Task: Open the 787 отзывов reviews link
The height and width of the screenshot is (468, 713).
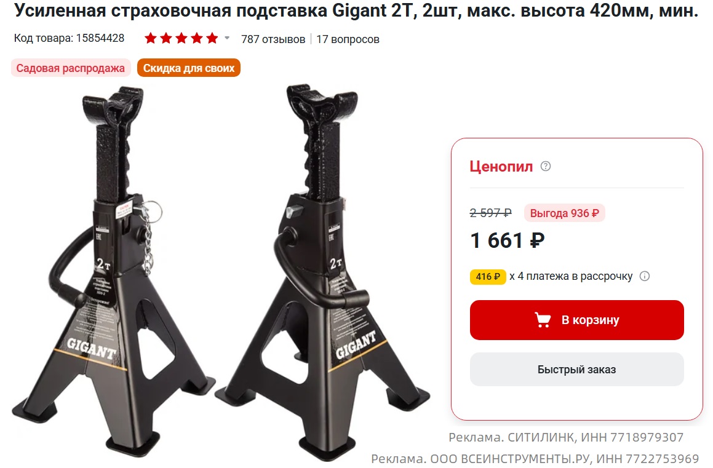Action: click(x=273, y=39)
